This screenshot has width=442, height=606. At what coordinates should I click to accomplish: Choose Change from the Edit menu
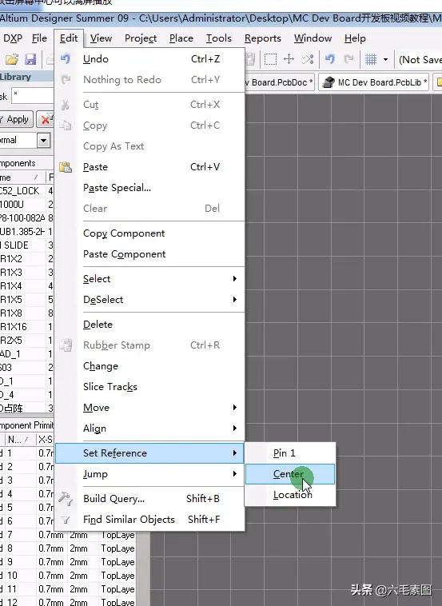pos(149,366)
